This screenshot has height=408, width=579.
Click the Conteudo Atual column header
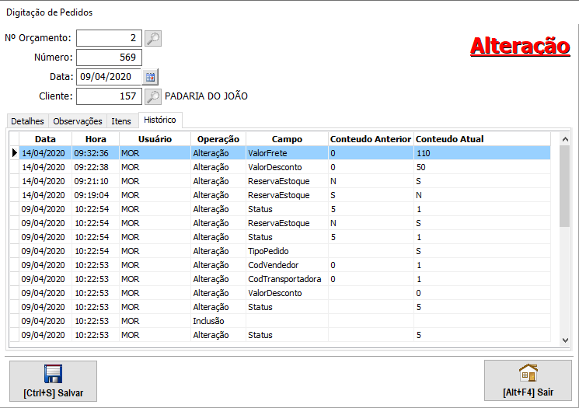(450, 139)
